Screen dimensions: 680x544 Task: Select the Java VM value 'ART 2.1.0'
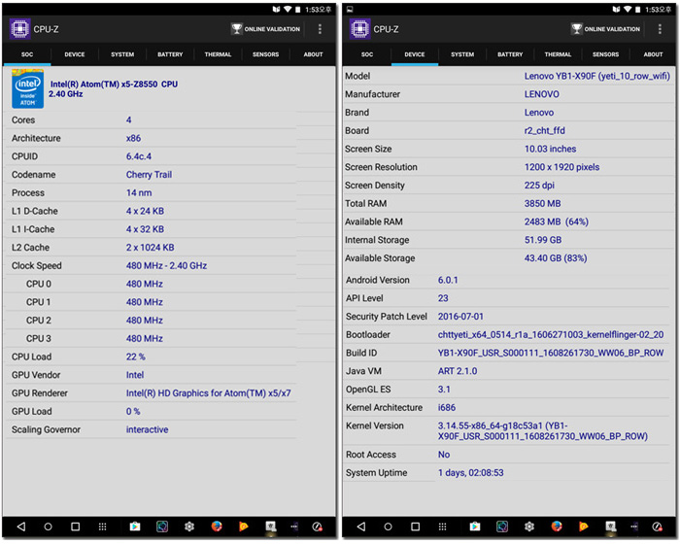458,371
